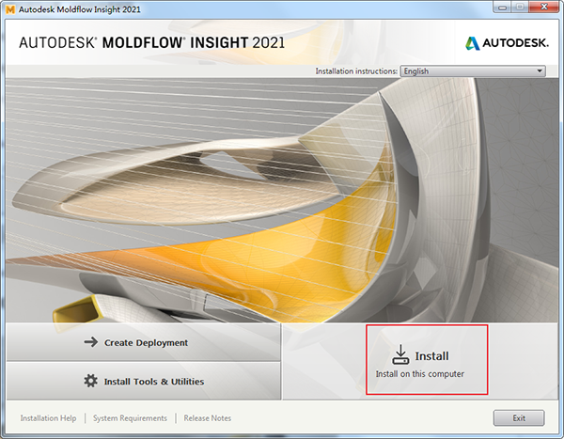Open Create Deployment option
Viewport: 564px width, 439px height.
click(143, 342)
